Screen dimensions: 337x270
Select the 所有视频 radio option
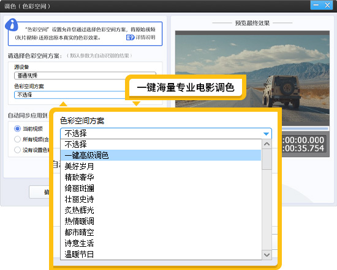17,139
